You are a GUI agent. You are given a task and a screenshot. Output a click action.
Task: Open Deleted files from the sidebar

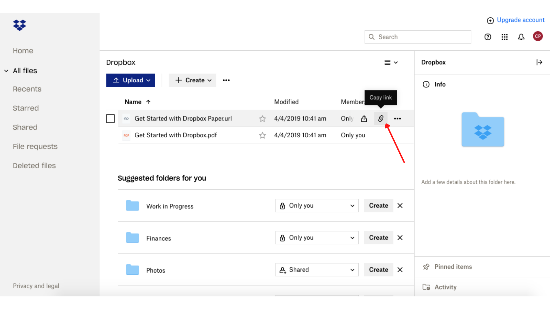point(34,165)
